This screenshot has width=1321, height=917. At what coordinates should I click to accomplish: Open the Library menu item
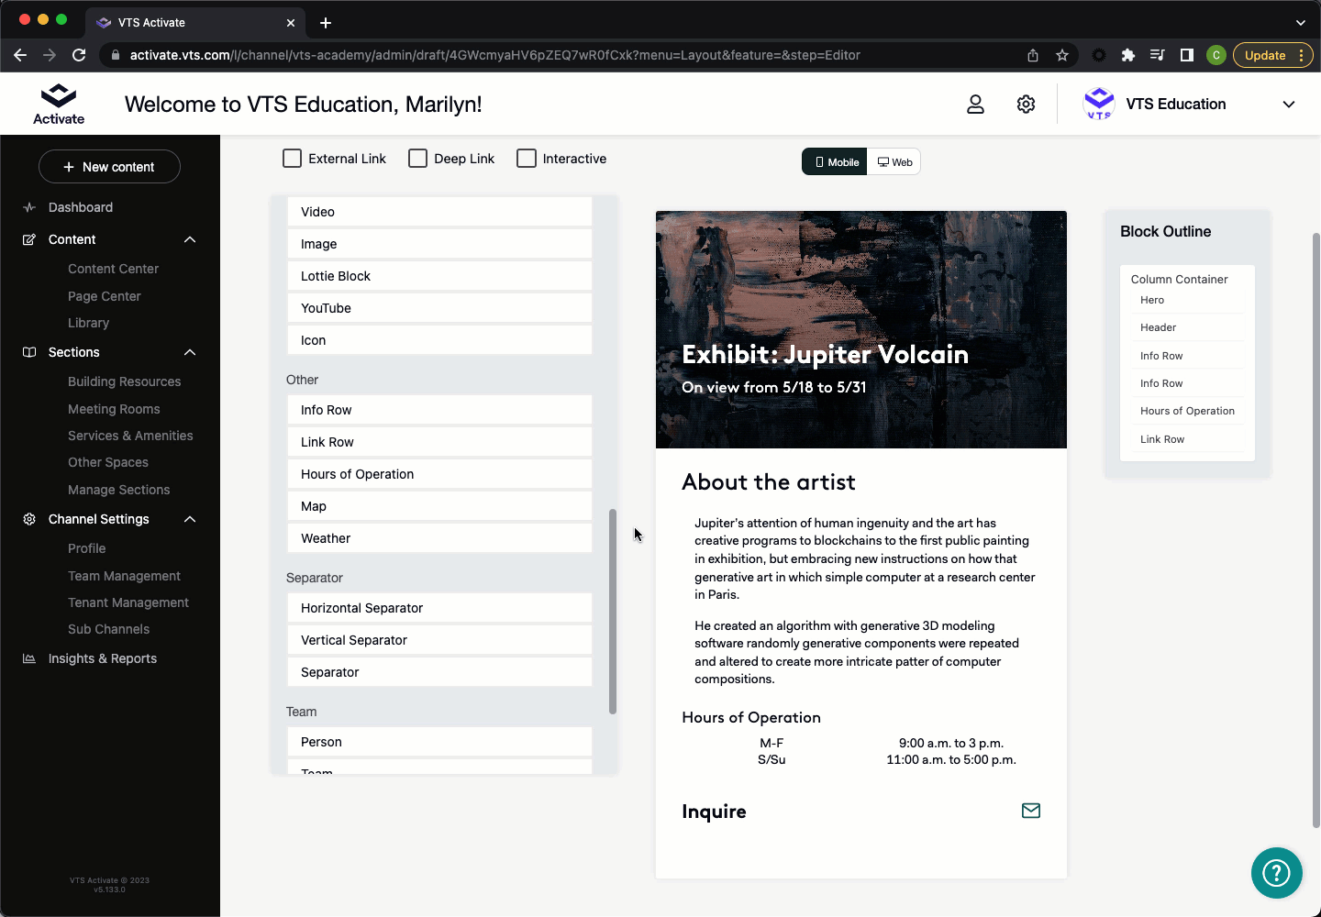[88, 323]
